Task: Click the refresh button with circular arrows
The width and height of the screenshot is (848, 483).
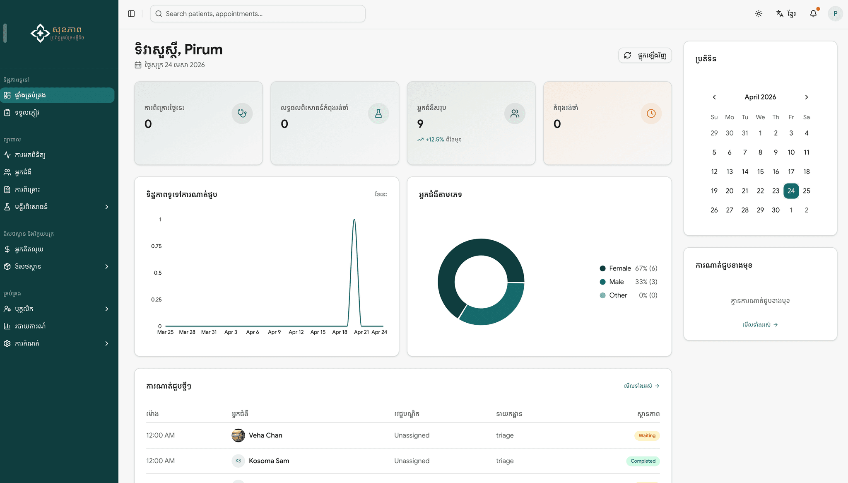Action: [645, 56]
